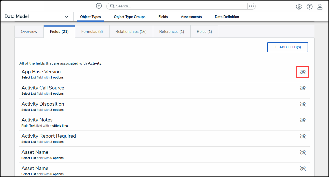The width and height of the screenshot is (329, 177).
Task: Remove Activity Disposition field via unlink icon
Action: point(303,104)
